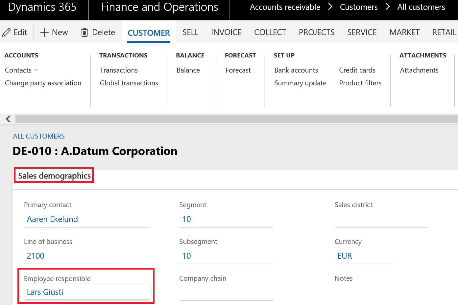Click the empty Sales district field
This screenshot has width=458, height=305.
[x=381, y=219]
